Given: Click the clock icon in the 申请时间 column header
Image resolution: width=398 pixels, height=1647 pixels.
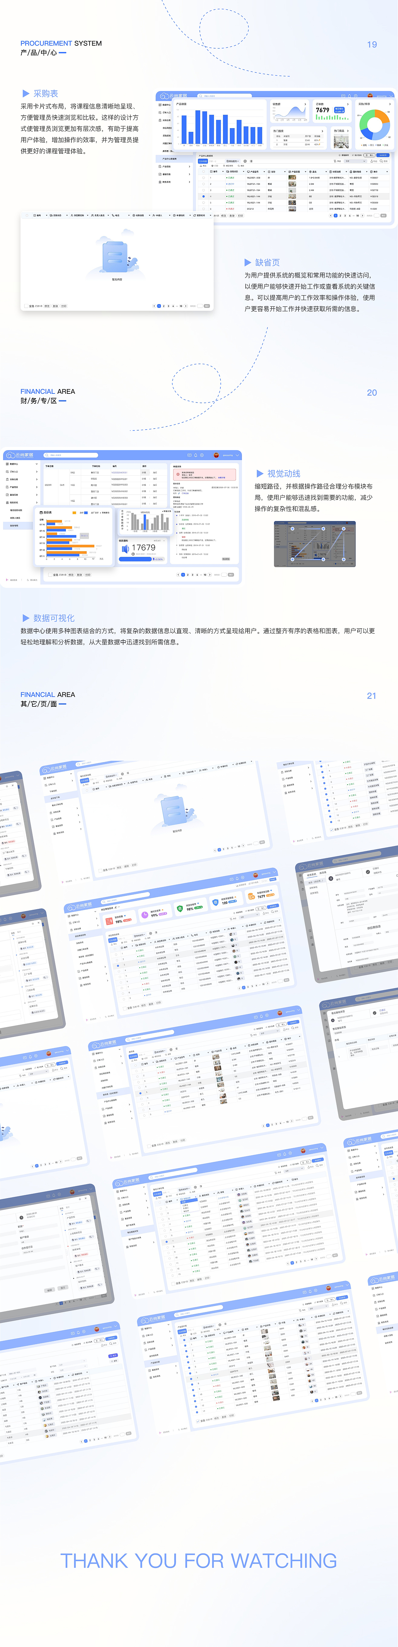Looking at the screenshot, I should click(x=174, y=216).
